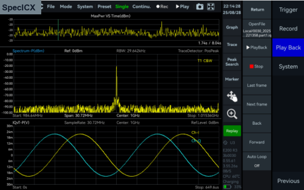
Task: Switch to the Record tab
Action: pos(288,29)
